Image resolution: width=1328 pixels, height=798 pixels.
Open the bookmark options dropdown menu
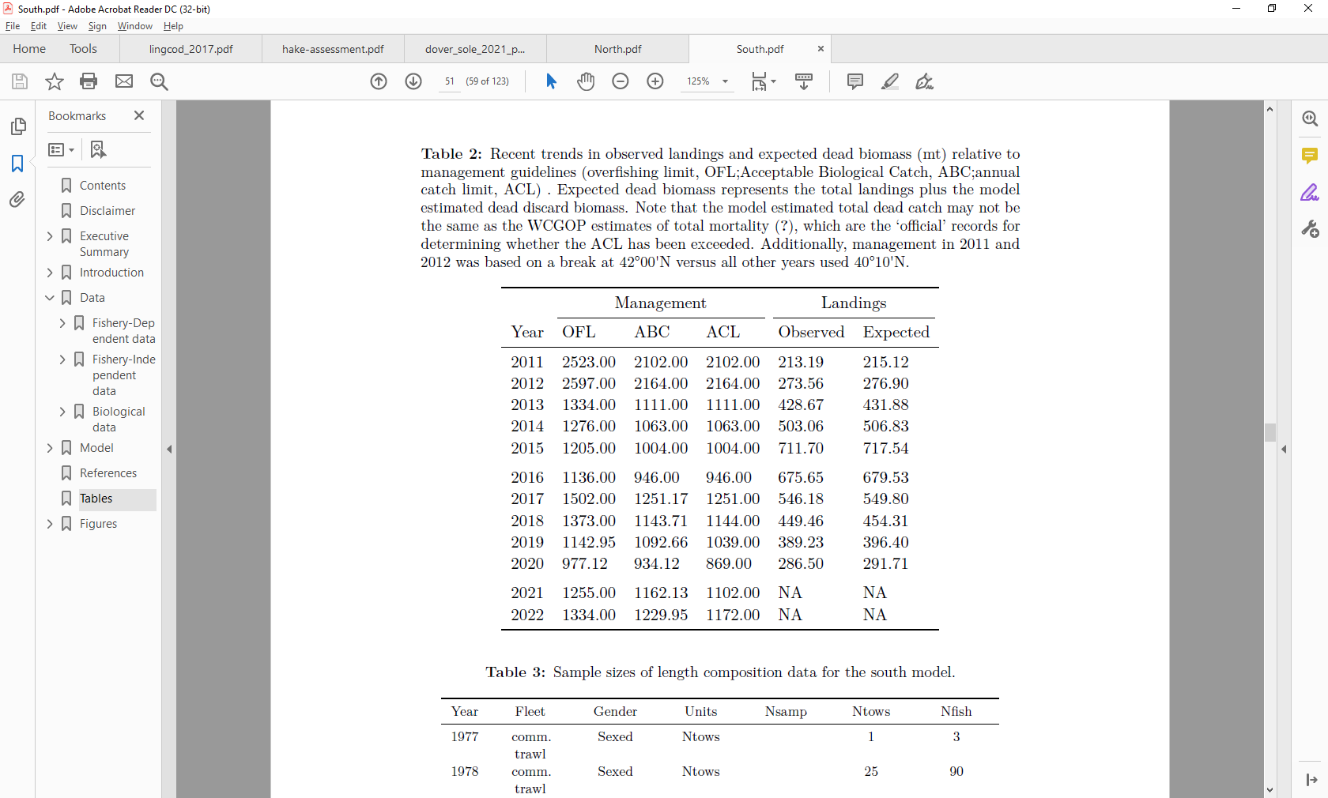61,149
